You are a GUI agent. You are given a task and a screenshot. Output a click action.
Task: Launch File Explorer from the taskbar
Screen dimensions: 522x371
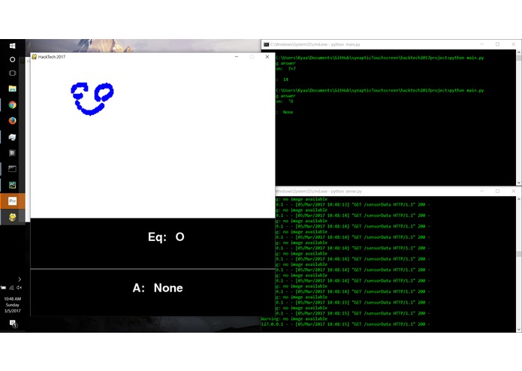click(x=12, y=89)
